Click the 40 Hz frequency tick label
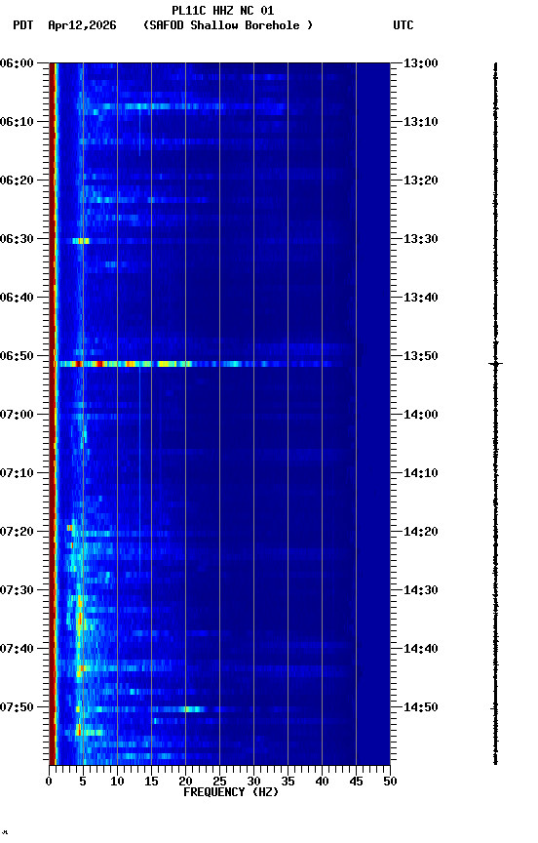This screenshot has width=538, height=843. (x=322, y=782)
